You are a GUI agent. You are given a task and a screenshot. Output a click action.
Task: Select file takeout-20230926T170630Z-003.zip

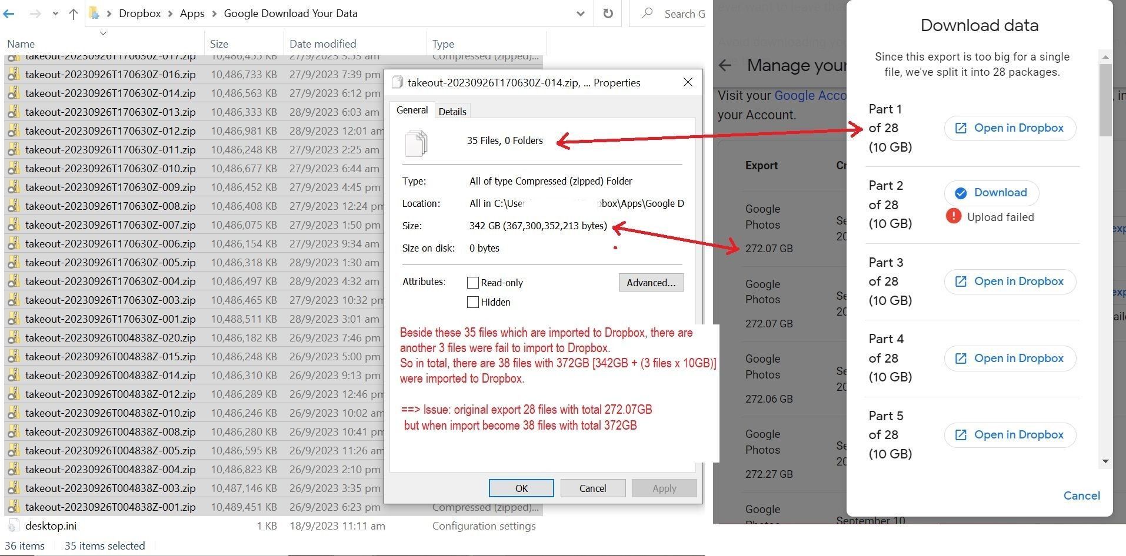[x=110, y=300]
